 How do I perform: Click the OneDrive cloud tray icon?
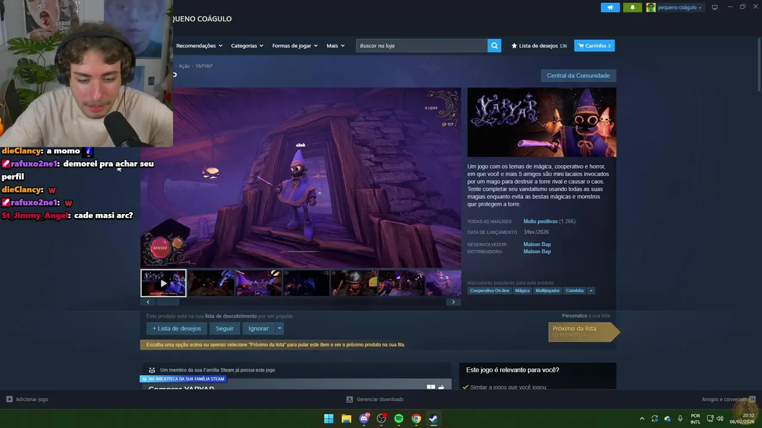(x=667, y=418)
